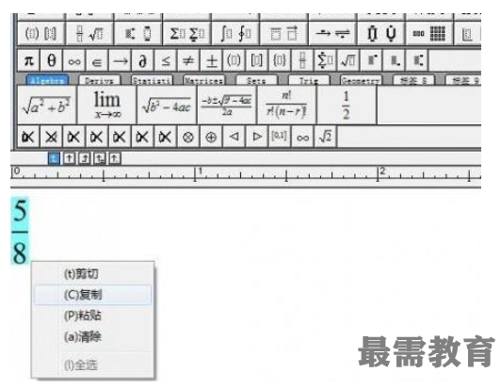Switch to the Trig tab
Viewport: 501px width, 389px height.
pos(309,80)
